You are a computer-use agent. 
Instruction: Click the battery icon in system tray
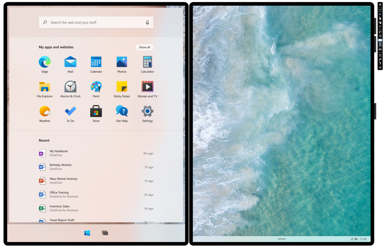point(356,239)
